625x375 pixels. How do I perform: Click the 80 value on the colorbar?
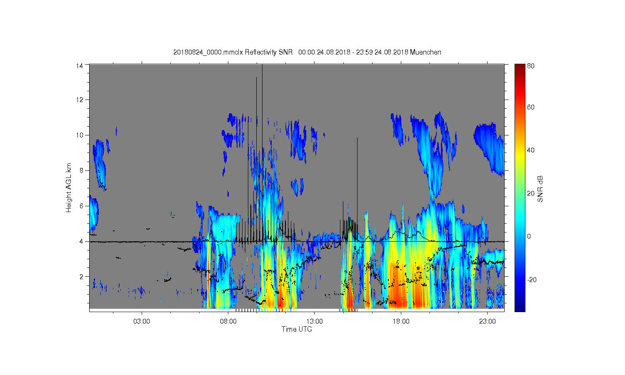(531, 66)
